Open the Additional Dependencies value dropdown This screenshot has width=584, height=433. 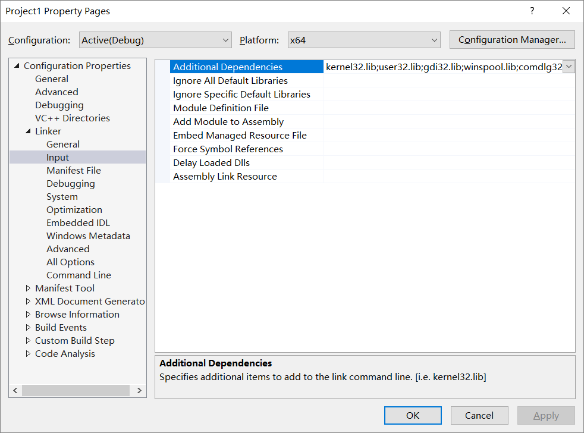(x=569, y=67)
